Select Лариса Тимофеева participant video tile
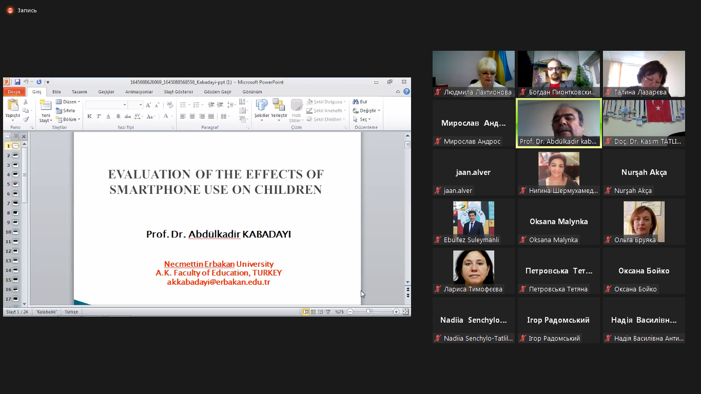The image size is (701, 394). coord(473,271)
